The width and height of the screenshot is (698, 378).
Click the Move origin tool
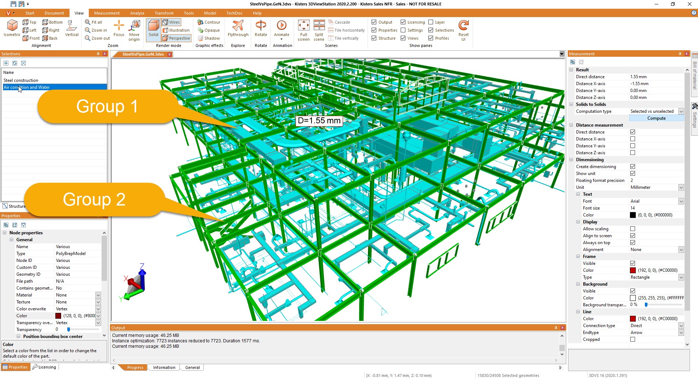tap(134, 31)
